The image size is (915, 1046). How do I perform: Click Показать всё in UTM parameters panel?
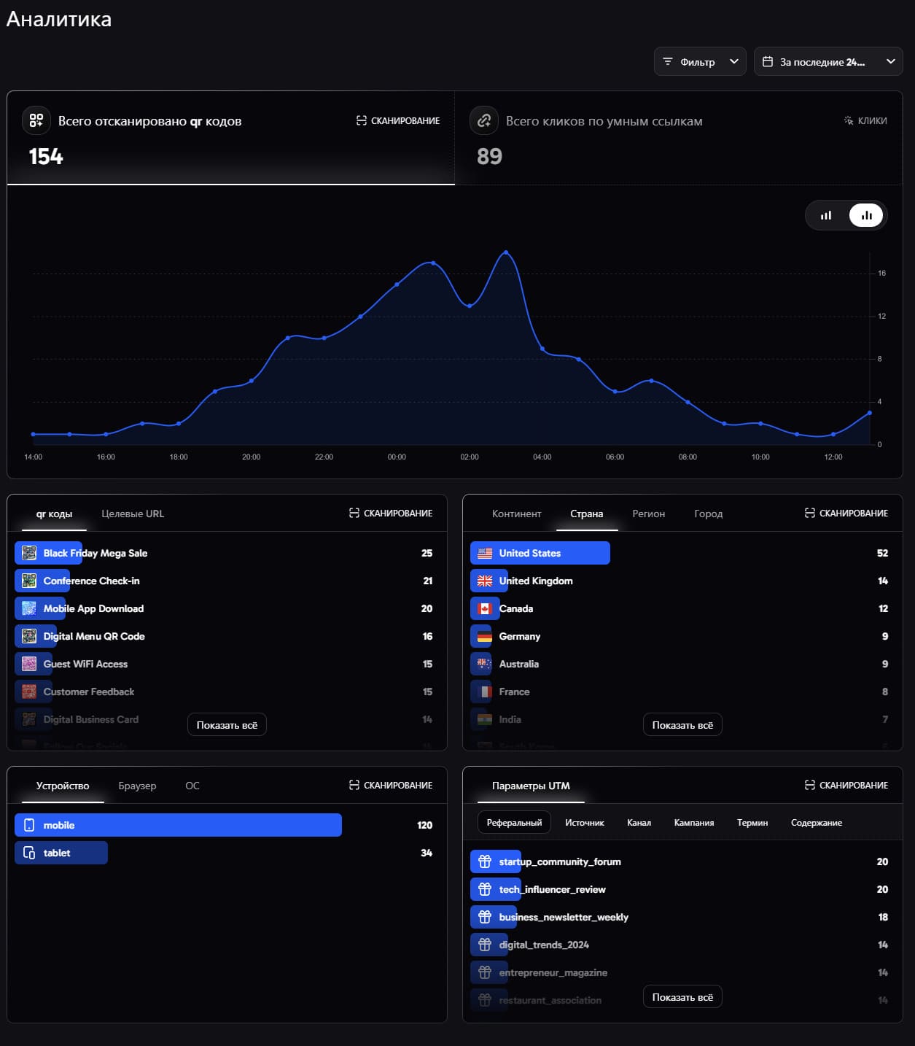pyautogui.click(x=682, y=997)
